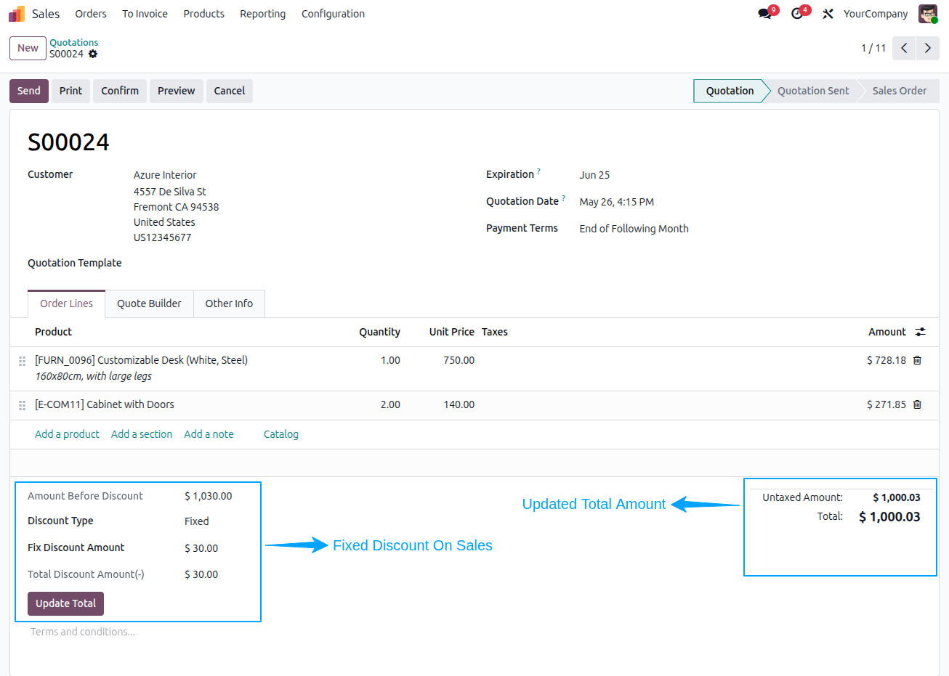Click the record pager 1 / 11
Screen dimensions: 949x676
point(873,48)
